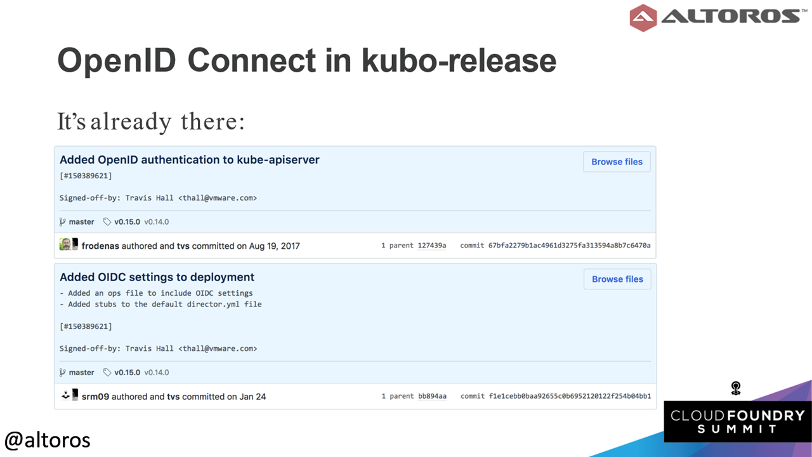Image resolution: width=812 pixels, height=457 pixels.
Task: Click Signed-off-by line in the second commit
Action: coord(159,348)
